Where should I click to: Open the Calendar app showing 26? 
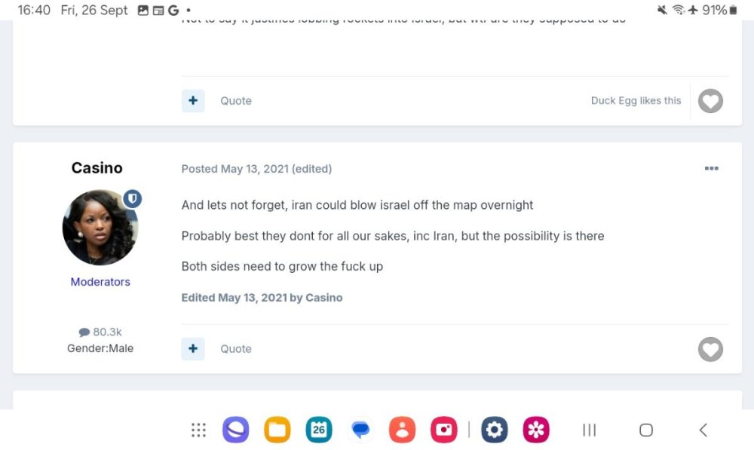coord(319,430)
